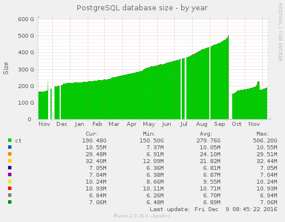Click the 'May' month label on the x-axis
The height and width of the screenshot is (222, 285).
[x=149, y=124]
